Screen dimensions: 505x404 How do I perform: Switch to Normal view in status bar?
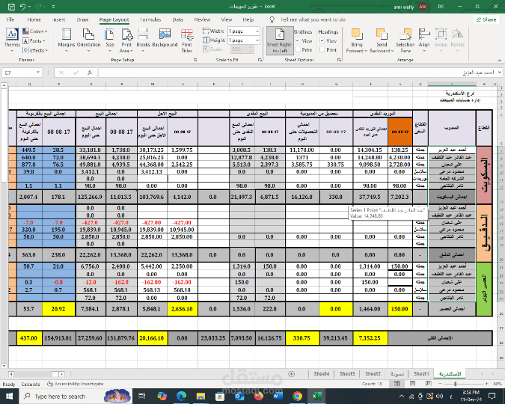click(397, 384)
